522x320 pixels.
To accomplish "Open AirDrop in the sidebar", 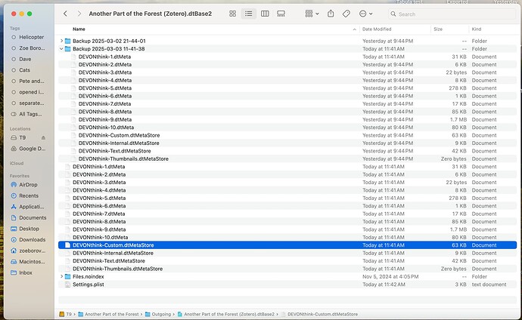I will point(27,184).
